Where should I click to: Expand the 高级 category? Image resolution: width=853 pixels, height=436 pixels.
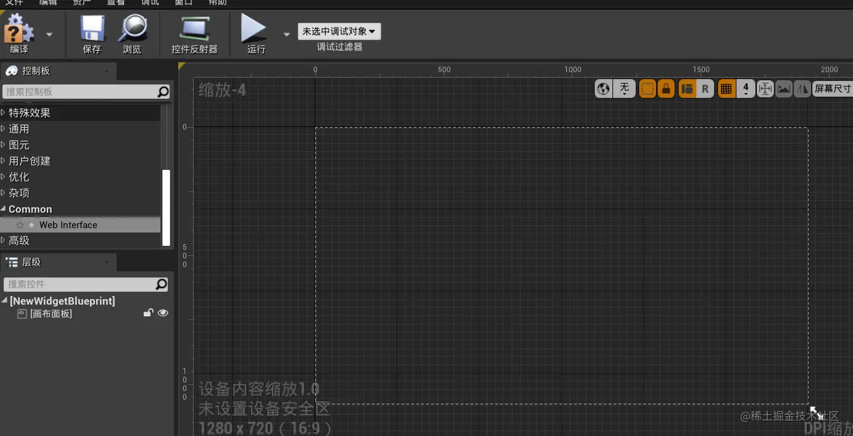(3, 241)
